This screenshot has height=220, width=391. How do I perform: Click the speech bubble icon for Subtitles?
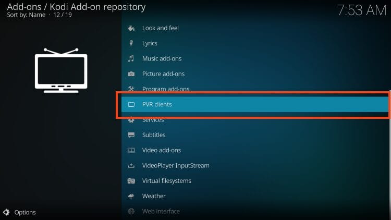131,135
